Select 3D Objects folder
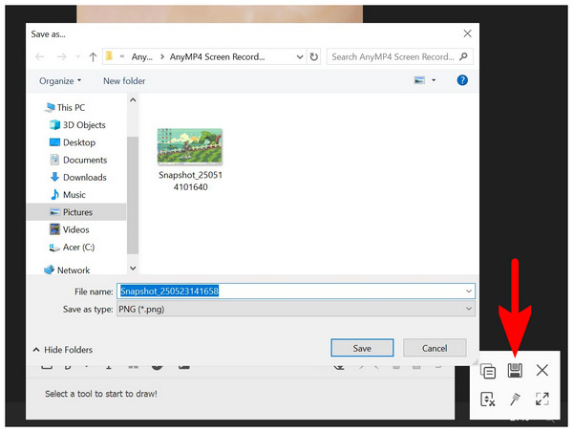Viewport: 573px width, 432px height. click(77, 125)
